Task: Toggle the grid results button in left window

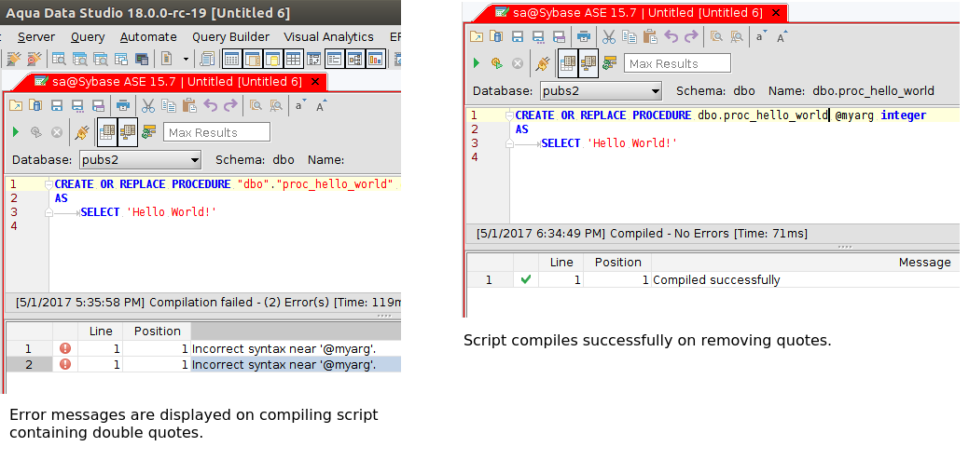Action: tap(107, 132)
